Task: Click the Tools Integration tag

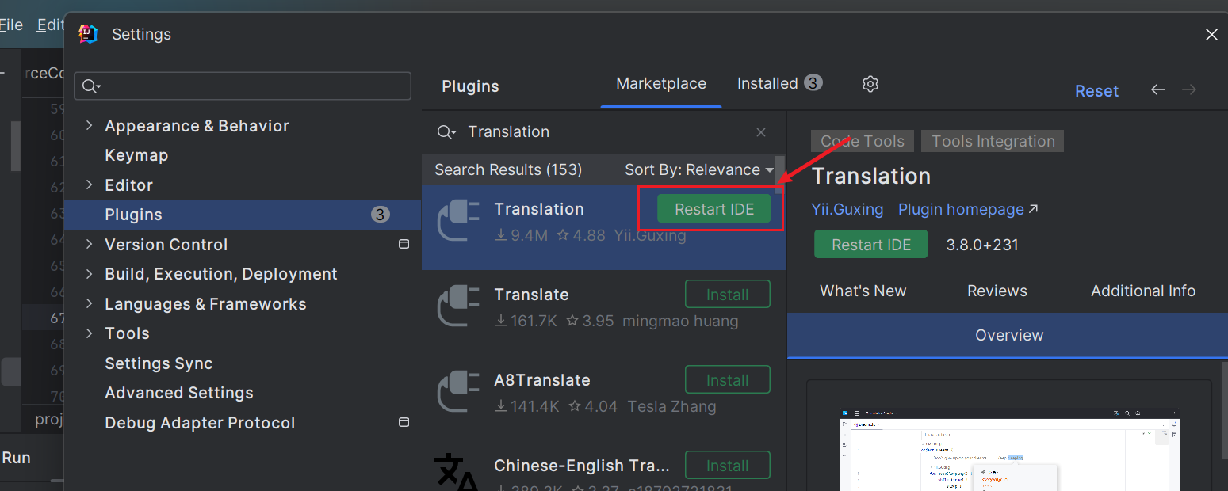Action: (x=993, y=141)
